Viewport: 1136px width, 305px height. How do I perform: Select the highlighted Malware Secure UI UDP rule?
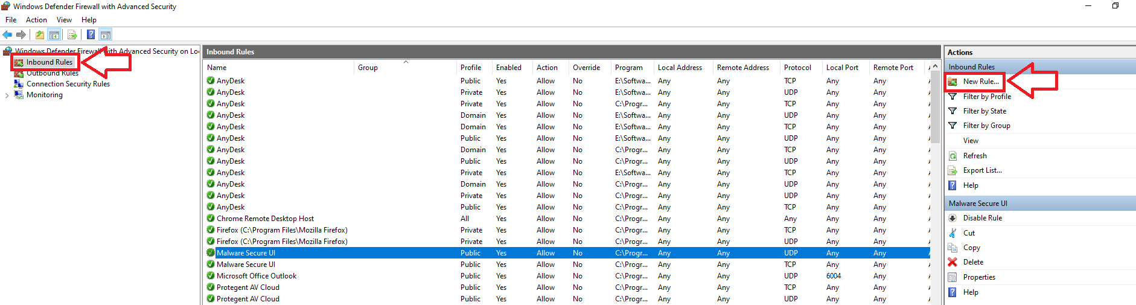(x=567, y=253)
